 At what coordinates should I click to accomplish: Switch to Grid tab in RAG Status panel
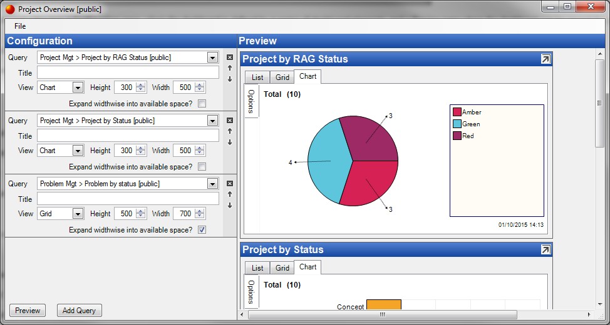tap(282, 77)
